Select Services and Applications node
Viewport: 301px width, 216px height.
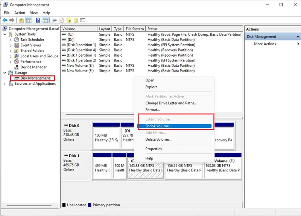point(35,84)
